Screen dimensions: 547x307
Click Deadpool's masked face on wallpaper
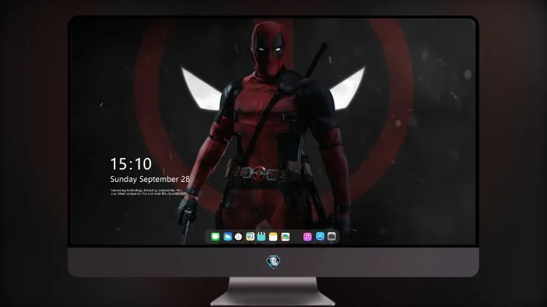(x=268, y=49)
